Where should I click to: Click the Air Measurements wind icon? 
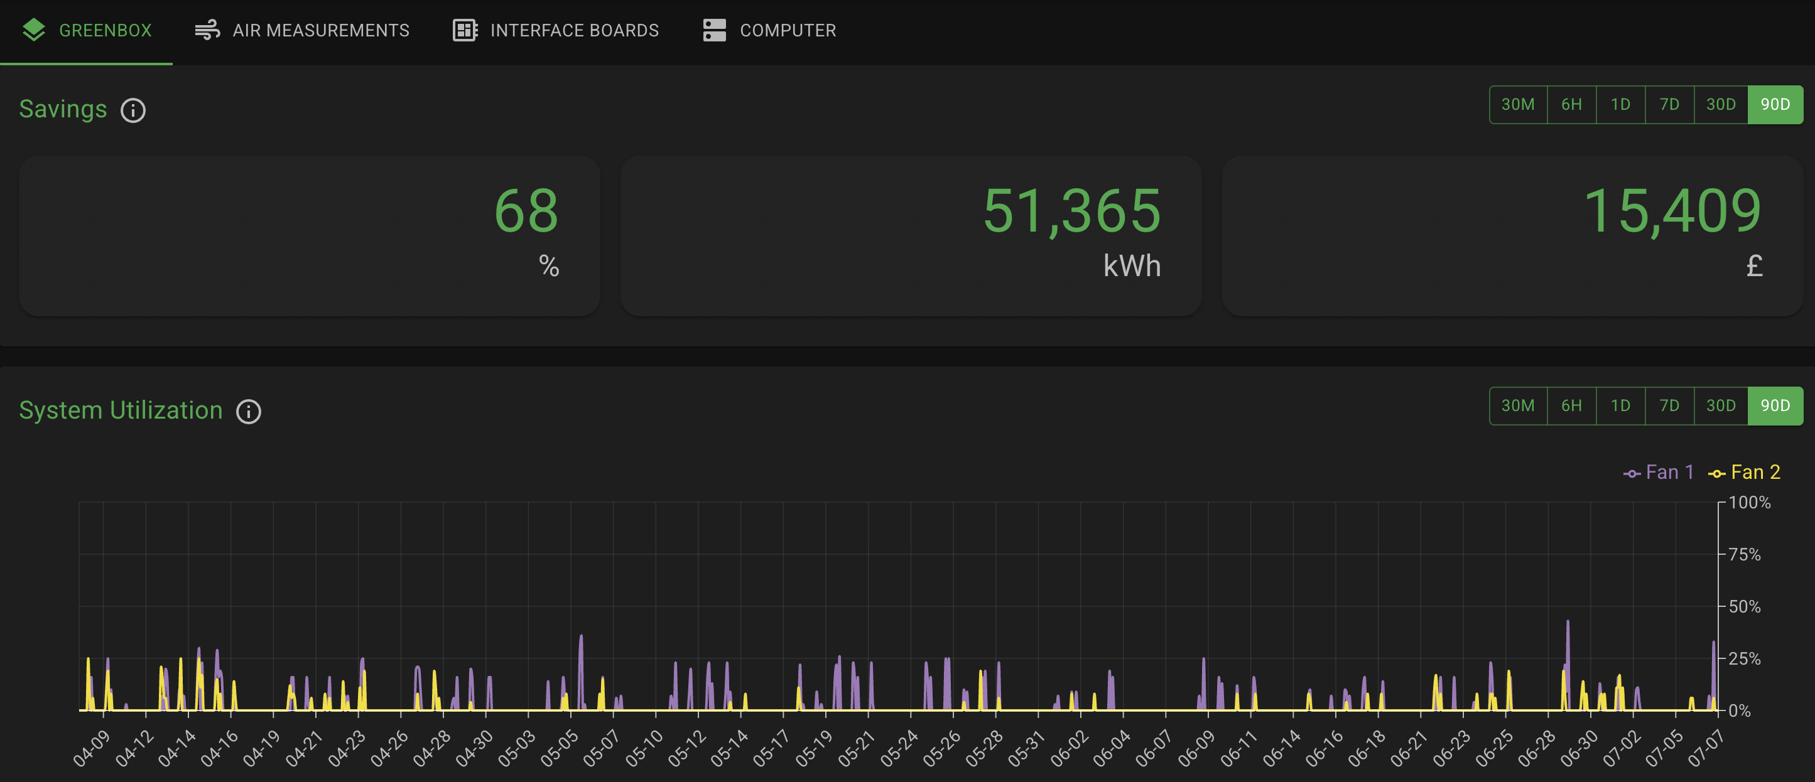pos(207,30)
